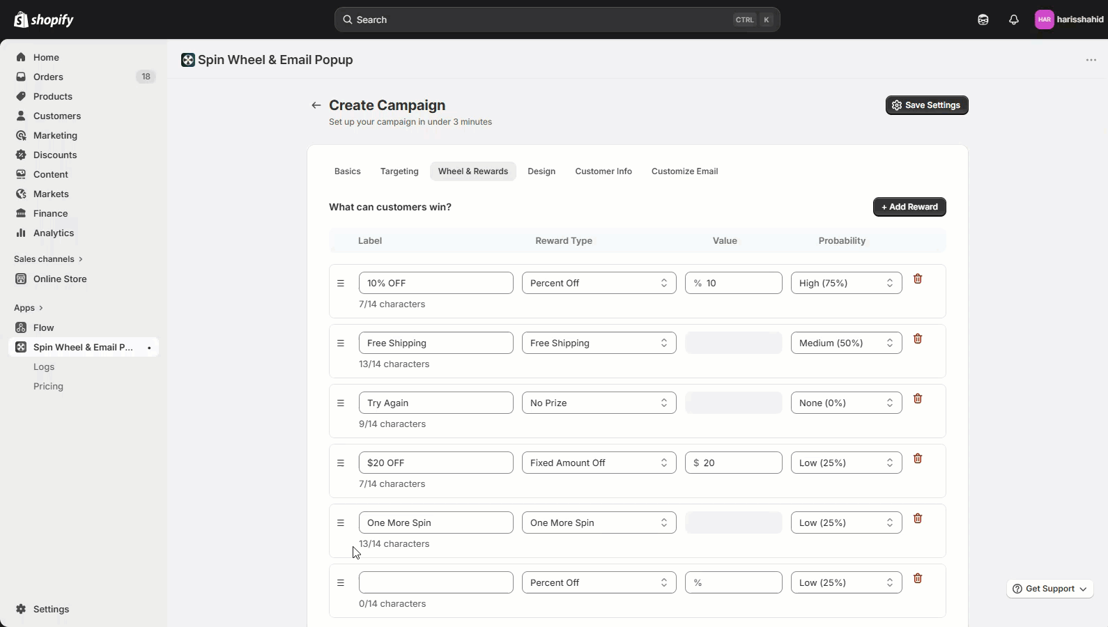This screenshot has height=627, width=1108.
Task: Open Marketing in sidebar
Action: pos(84,135)
